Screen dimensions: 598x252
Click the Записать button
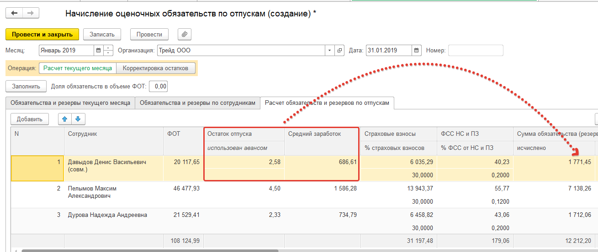pyautogui.click(x=102, y=34)
